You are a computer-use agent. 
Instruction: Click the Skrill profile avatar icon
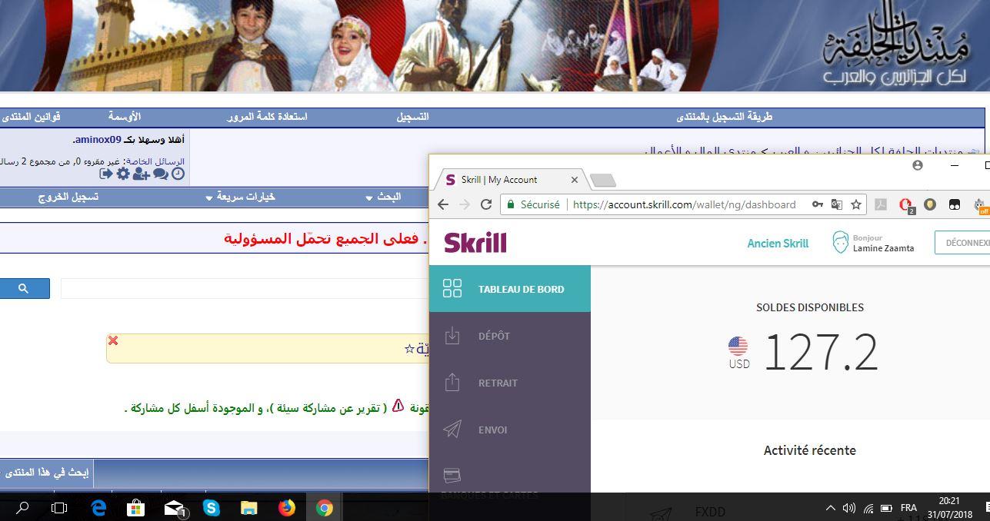point(840,243)
